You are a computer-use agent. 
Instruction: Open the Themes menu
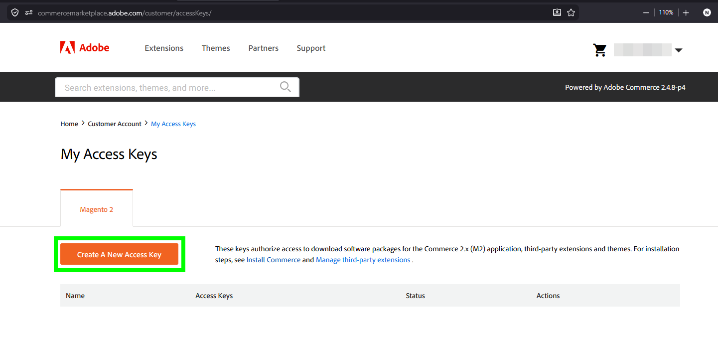point(216,48)
